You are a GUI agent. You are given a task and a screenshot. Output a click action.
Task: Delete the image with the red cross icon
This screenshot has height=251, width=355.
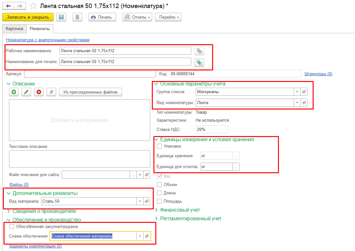click(x=39, y=92)
